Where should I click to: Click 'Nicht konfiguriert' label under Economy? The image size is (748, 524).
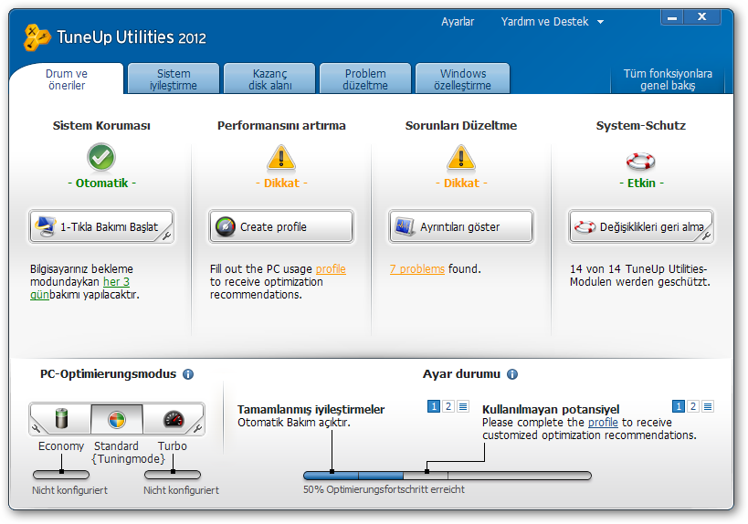(69, 490)
